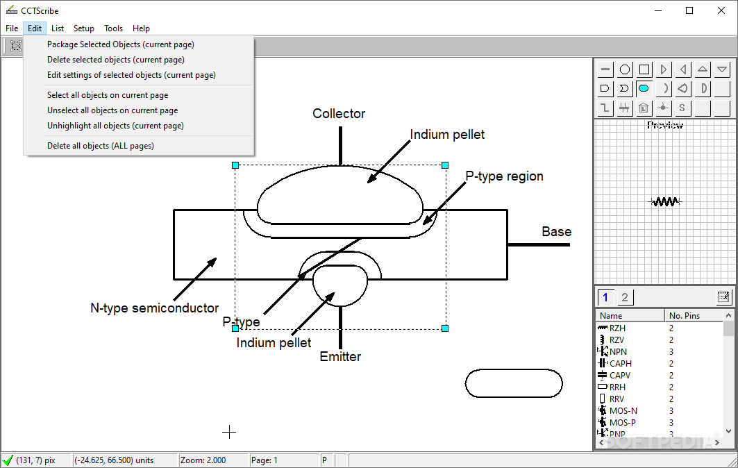The image size is (738, 468).
Task: Click the component list scroll-right arrow
Action: [717, 442]
